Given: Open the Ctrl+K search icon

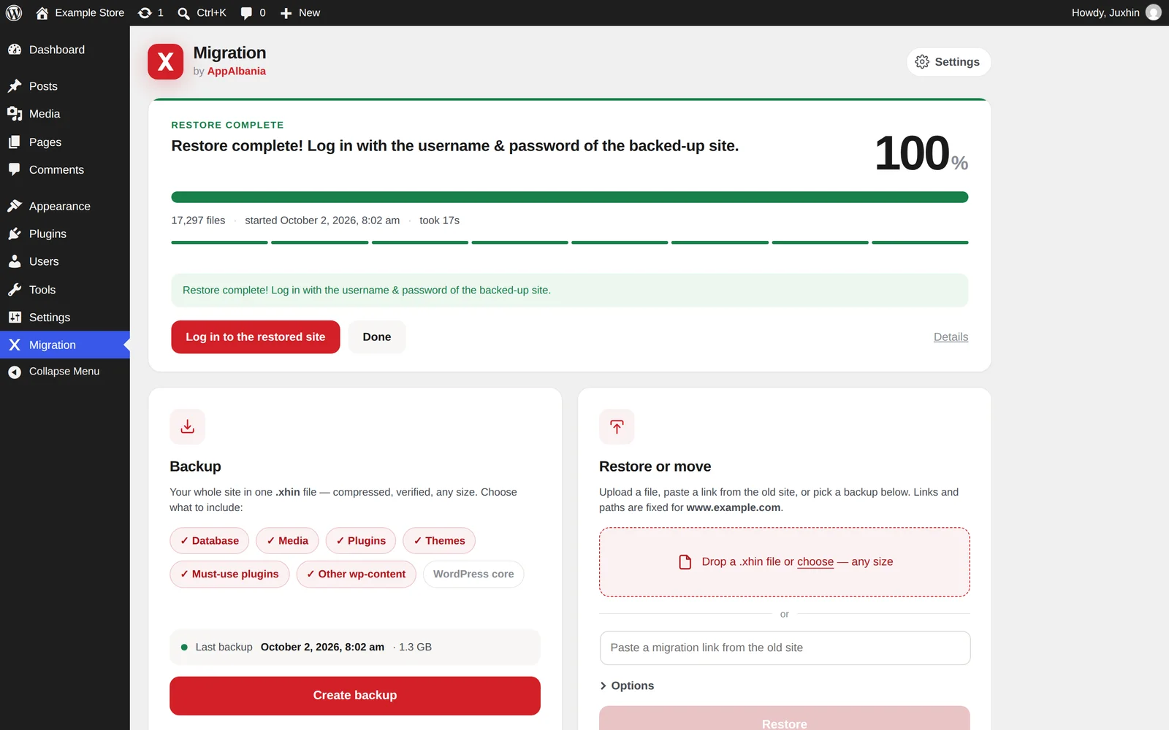Looking at the screenshot, I should 184,13.
